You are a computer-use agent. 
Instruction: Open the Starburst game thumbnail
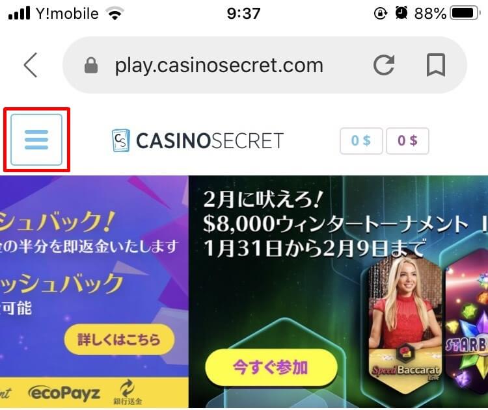[467, 324]
